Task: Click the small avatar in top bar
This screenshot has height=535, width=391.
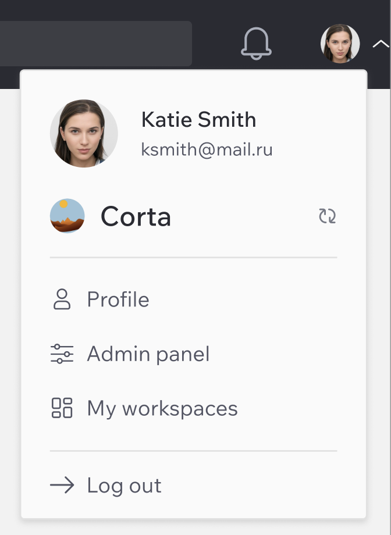Action: pos(340,44)
